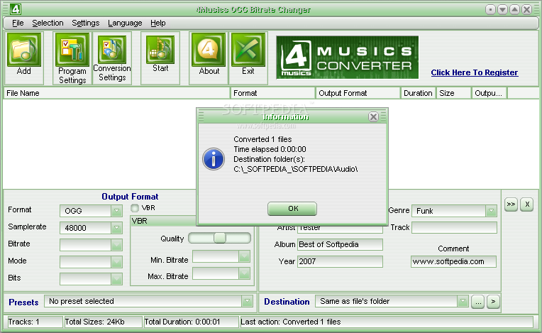Click the empty Track input field
This screenshot has width=542, height=333.
(454, 227)
